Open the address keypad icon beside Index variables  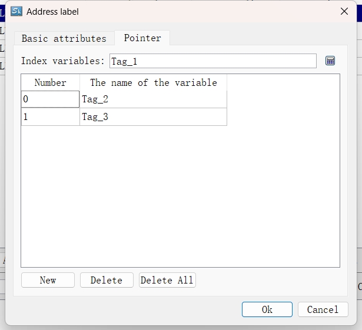(330, 61)
